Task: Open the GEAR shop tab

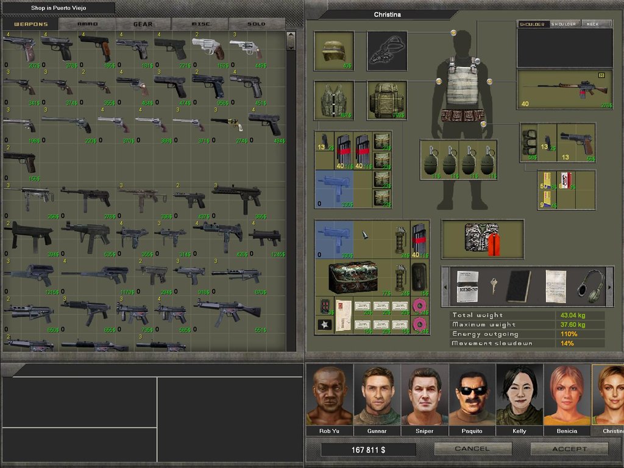Action: (143, 24)
